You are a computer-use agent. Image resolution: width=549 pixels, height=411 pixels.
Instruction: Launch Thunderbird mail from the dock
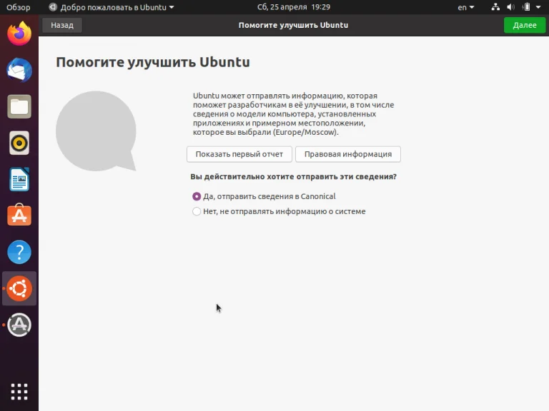pos(19,70)
